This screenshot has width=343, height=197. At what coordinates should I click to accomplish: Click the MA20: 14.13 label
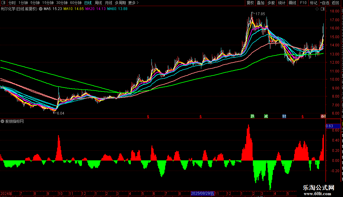click(x=95, y=9)
